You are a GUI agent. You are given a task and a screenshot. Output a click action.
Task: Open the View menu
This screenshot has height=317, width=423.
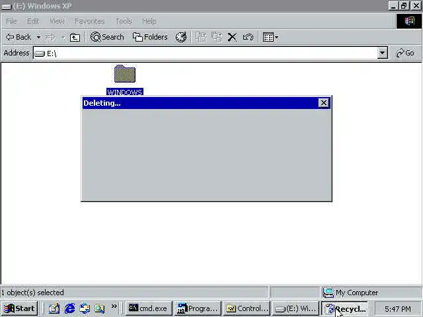click(x=58, y=21)
